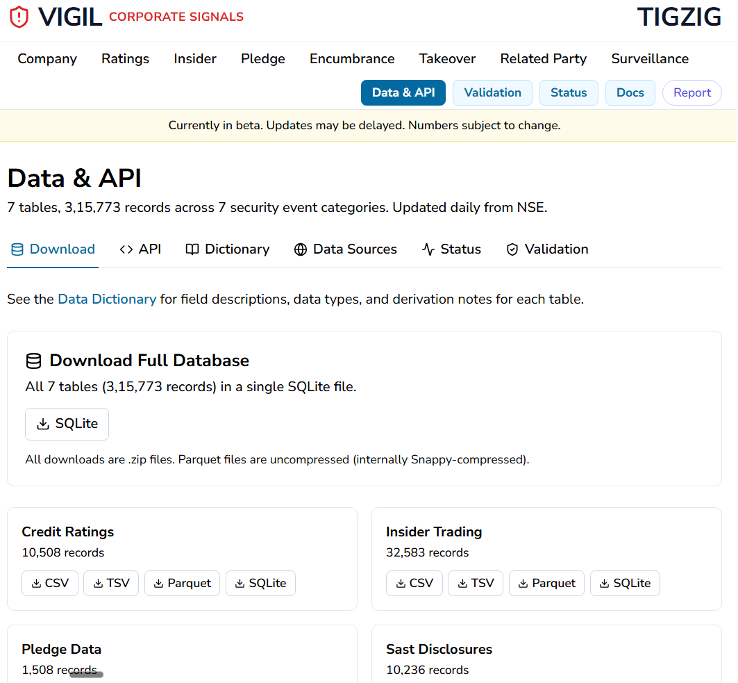738x683 pixels.
Task: Open the Docs pill button
Action: click(x=630, y=93)
